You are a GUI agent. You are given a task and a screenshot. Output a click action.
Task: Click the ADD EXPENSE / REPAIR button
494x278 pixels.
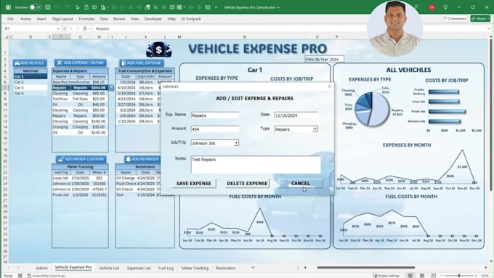pos(81,62)
